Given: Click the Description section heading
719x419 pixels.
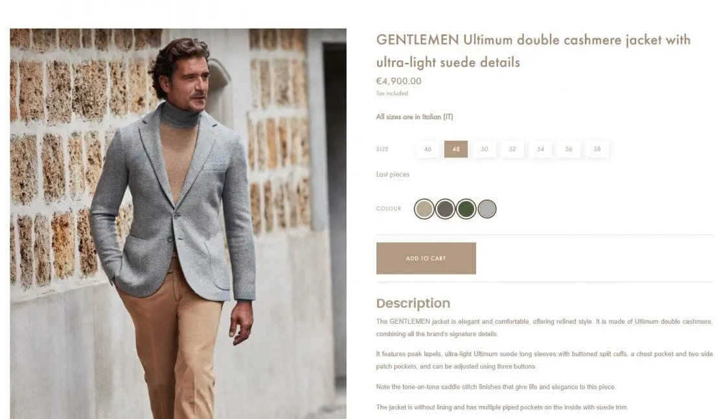Looking at the screenshot, I should click(413, 303).
